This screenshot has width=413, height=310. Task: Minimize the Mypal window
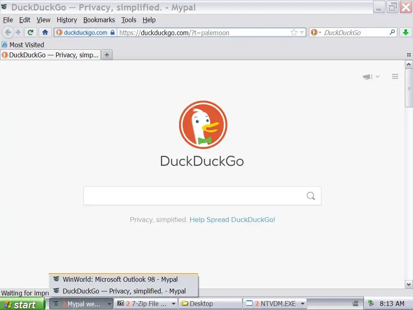(x=379, y=7)
